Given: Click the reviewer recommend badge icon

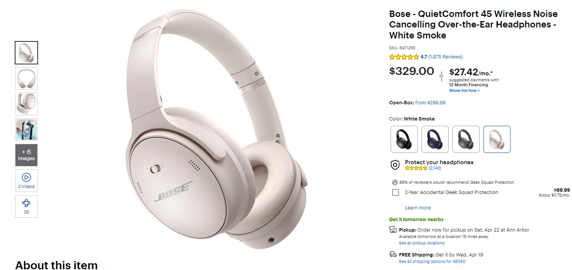Looking at the screenshot, I should 395,182.
